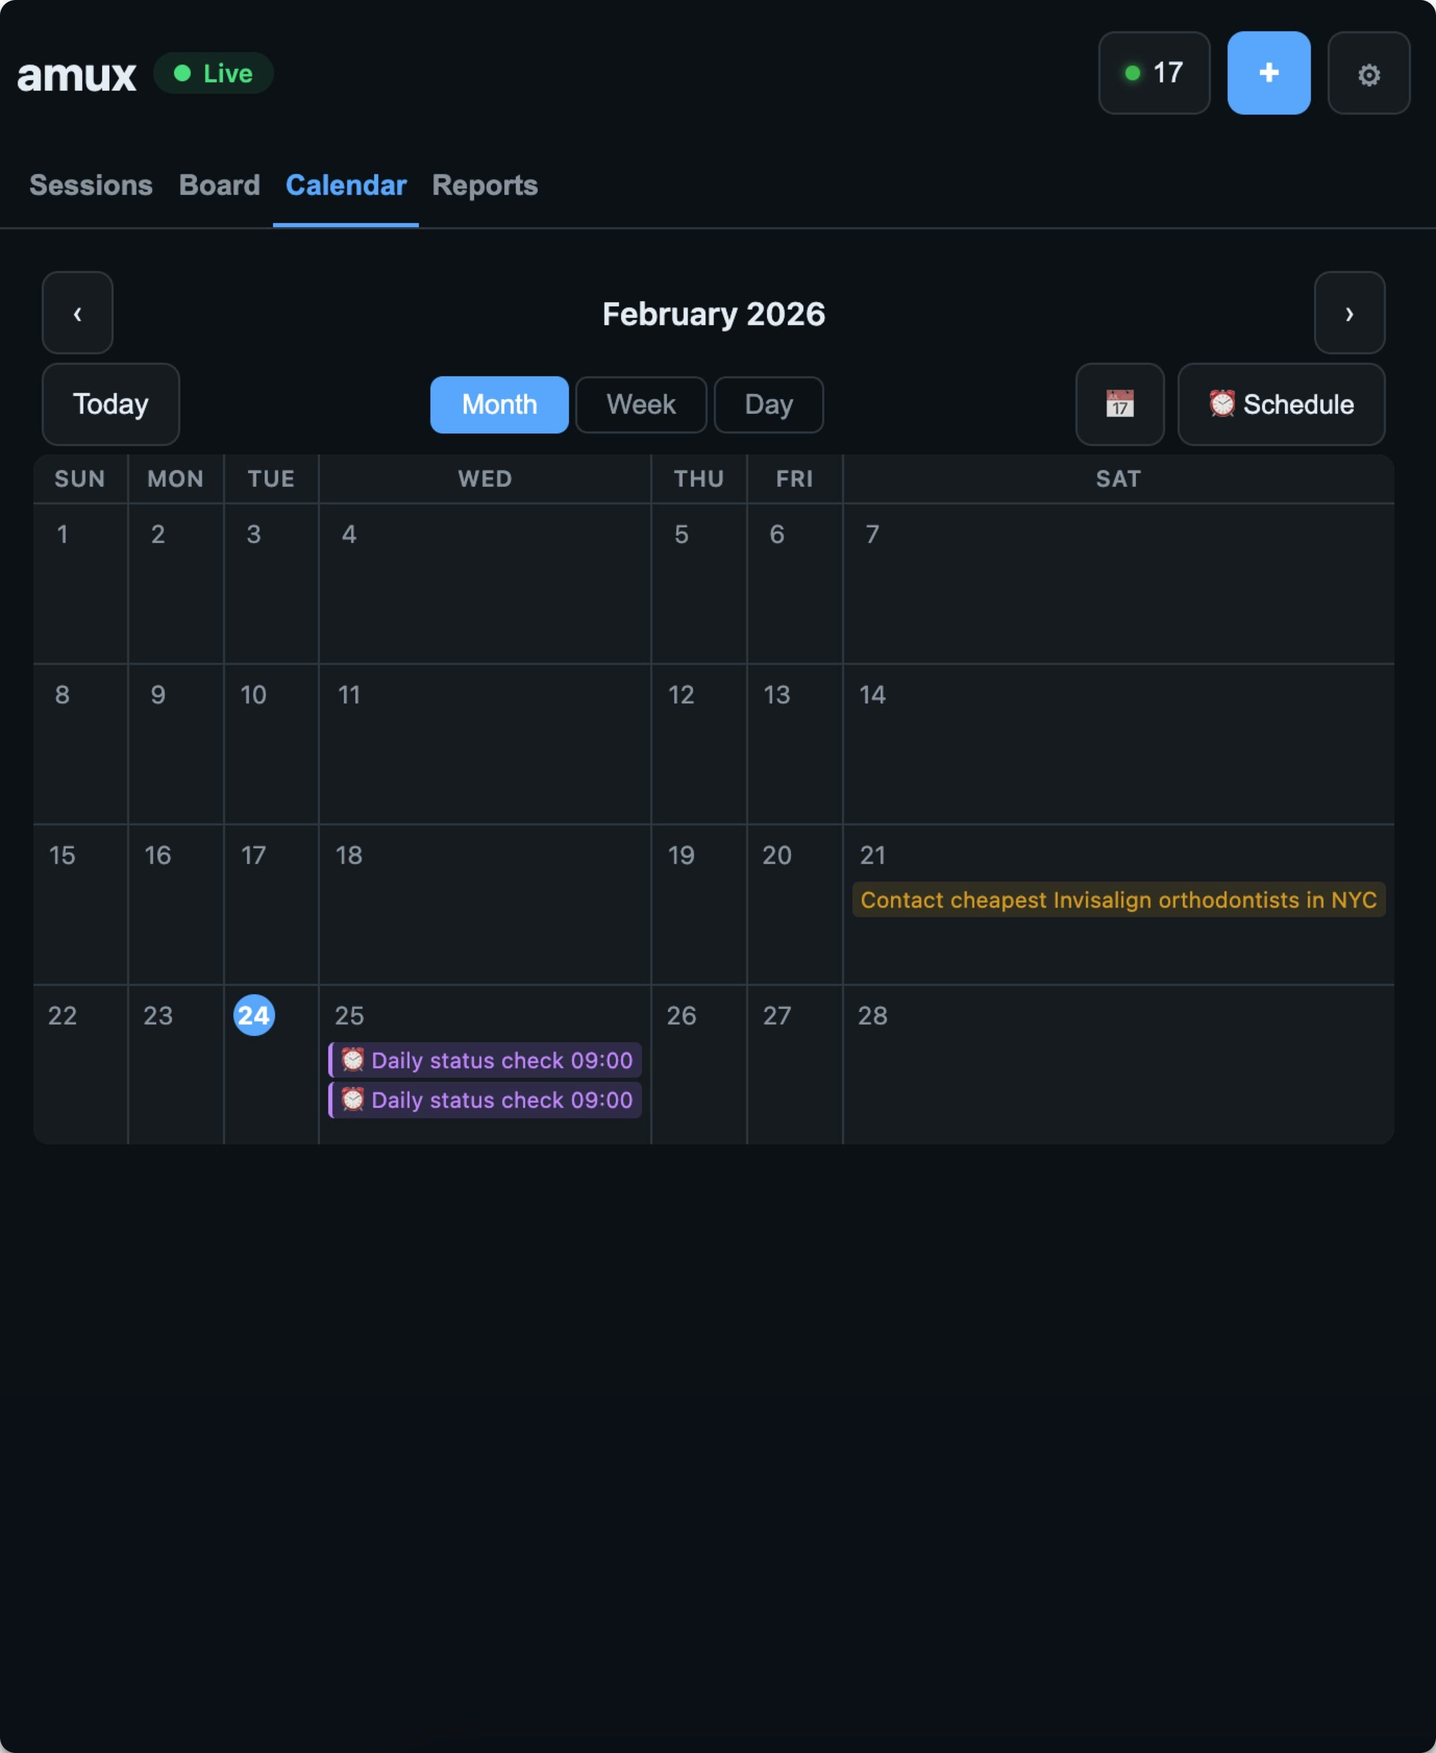Go to previous month with left chevron

coord(77,314)
